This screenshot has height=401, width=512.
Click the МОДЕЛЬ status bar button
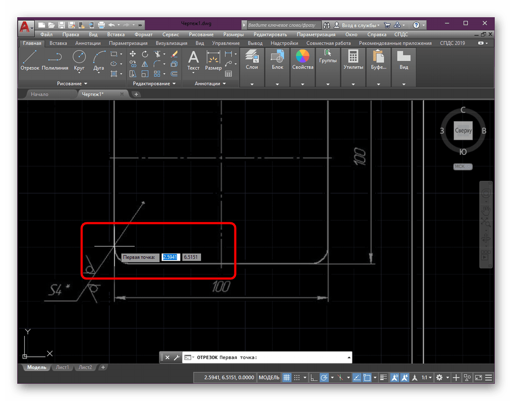click(x=269, y=377)
